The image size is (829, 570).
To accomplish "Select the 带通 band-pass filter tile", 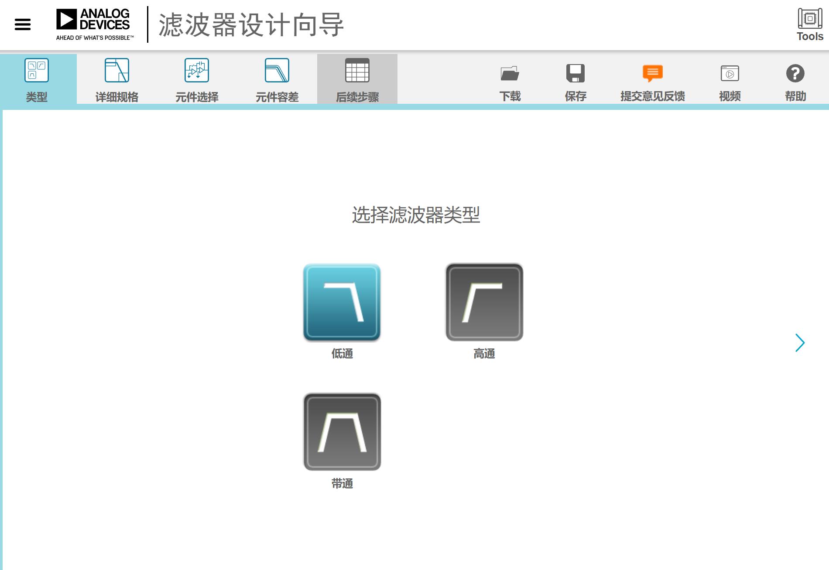I will pyautogui.click(x=342, y=432).
